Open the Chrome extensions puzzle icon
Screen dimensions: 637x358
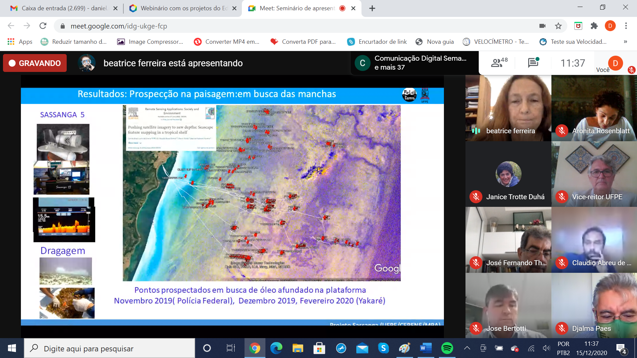tap(594, 26)
